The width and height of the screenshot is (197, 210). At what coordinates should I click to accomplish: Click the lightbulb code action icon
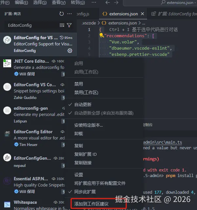pyautogui.click(x=102, y=35)
